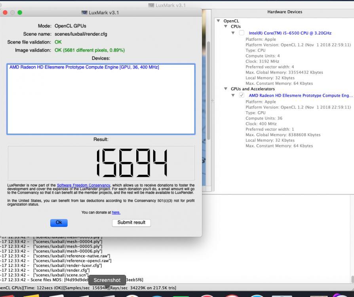The image size is (354, 297).
Task: Click the dialog's vertical scrollbar
Action: click(209, 90)
